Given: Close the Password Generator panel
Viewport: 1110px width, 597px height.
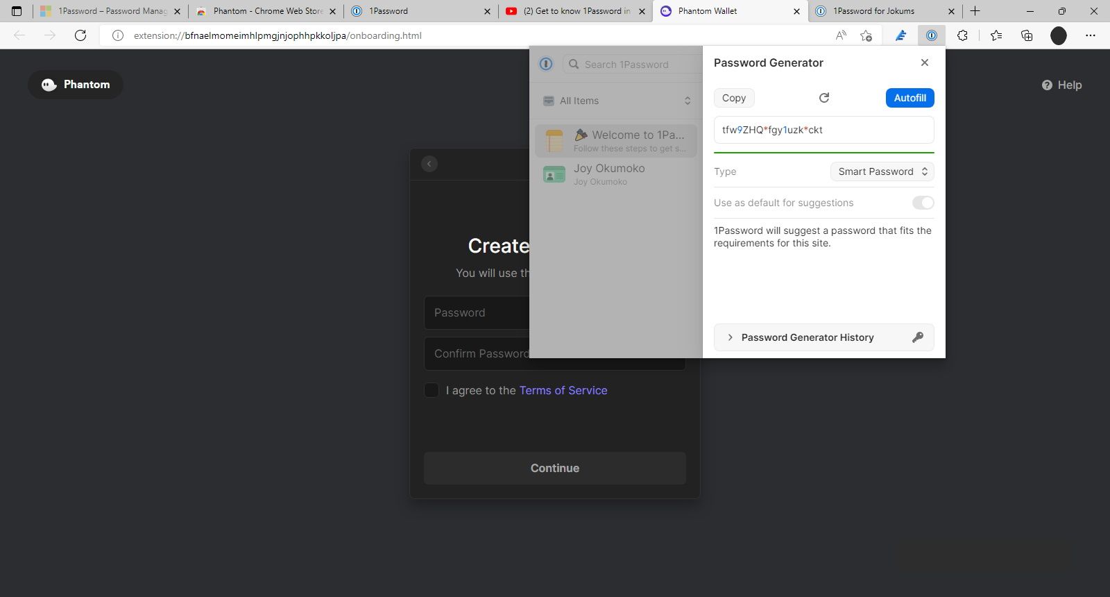Looking at the screenshot, I should point(924,62).
